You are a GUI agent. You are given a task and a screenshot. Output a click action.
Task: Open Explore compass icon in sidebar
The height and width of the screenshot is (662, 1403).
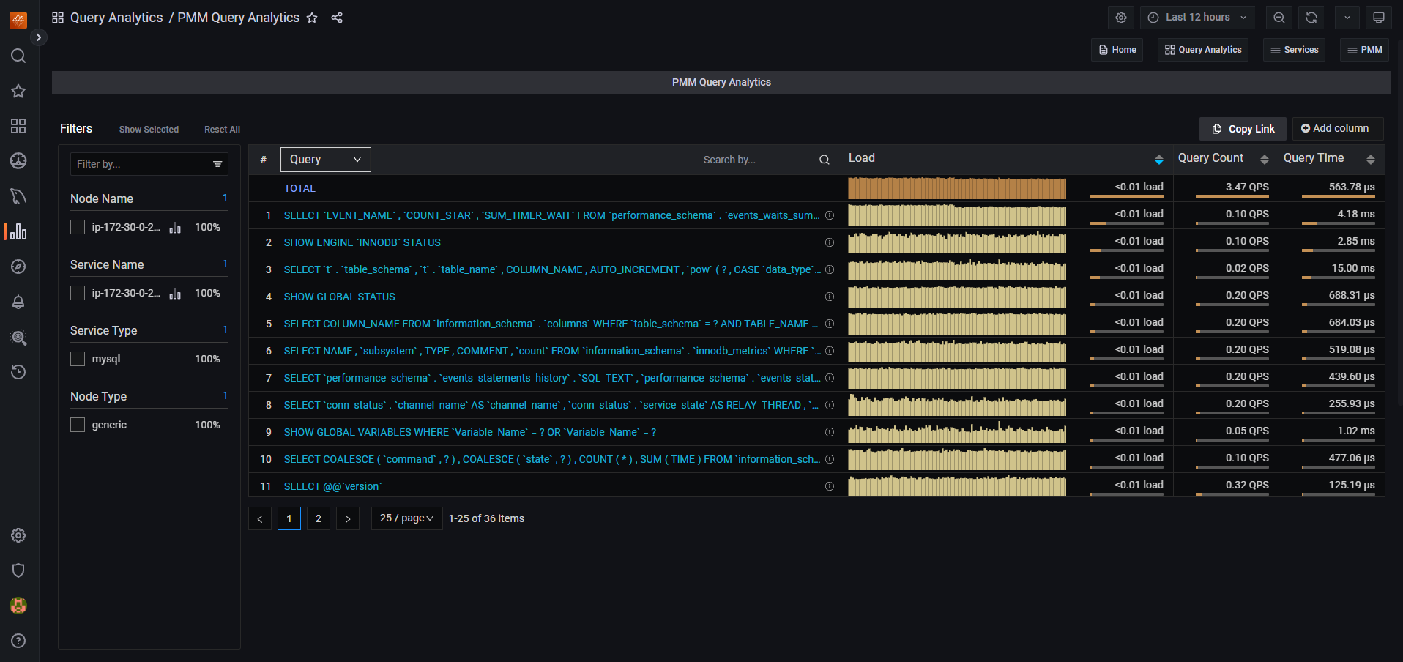[18, 267]
